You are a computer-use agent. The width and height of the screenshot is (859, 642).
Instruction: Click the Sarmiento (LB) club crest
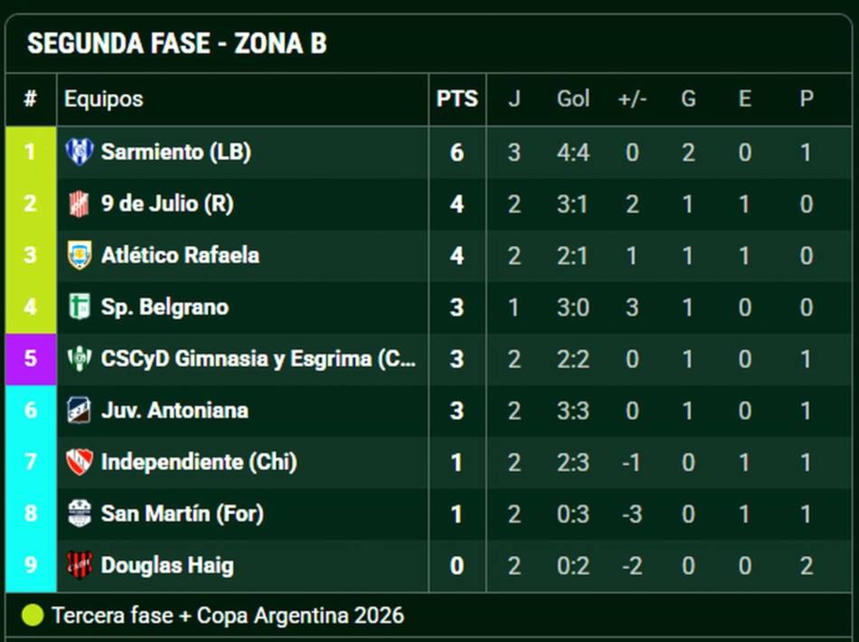point(80,152)
